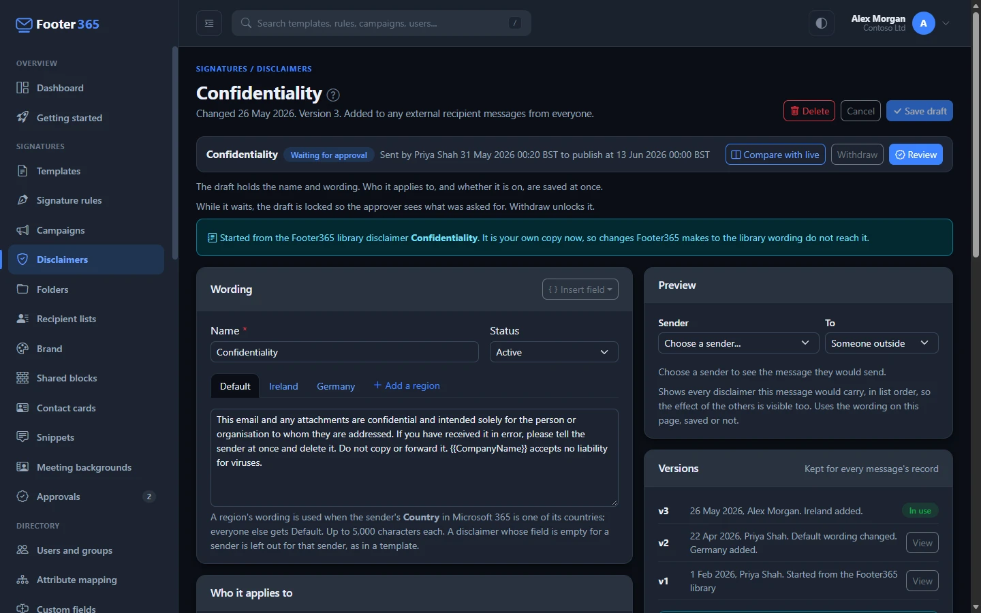This screenshot has height=613, width=981.
Task: Click Compare with live button
Action: 775,155
